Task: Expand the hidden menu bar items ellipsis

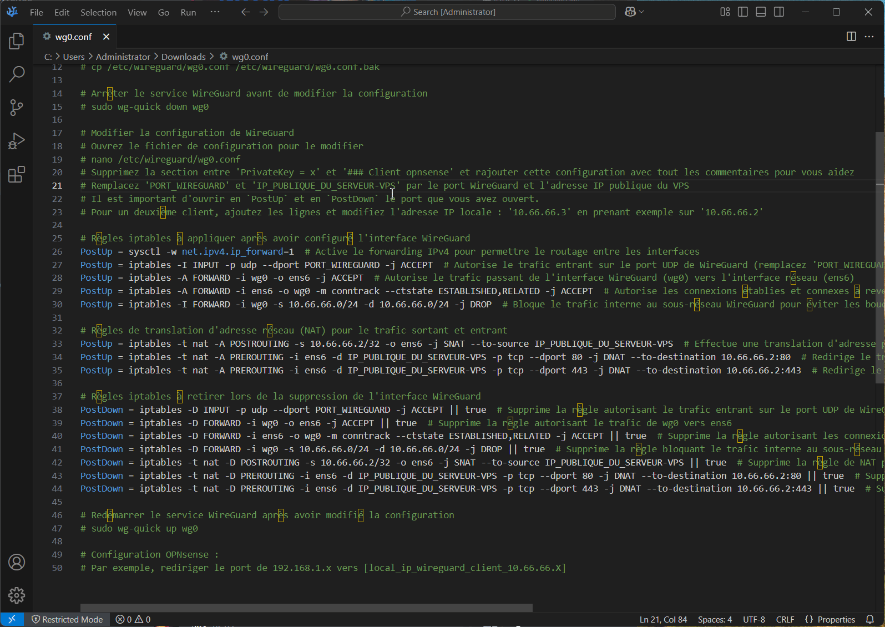Action: pos(215,12)
